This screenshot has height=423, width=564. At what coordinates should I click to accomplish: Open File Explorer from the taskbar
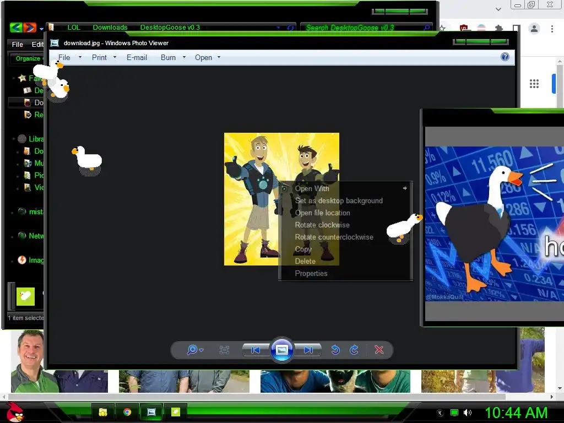[x=103, y=412]
